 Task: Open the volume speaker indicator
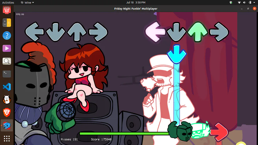click(245, 3)
